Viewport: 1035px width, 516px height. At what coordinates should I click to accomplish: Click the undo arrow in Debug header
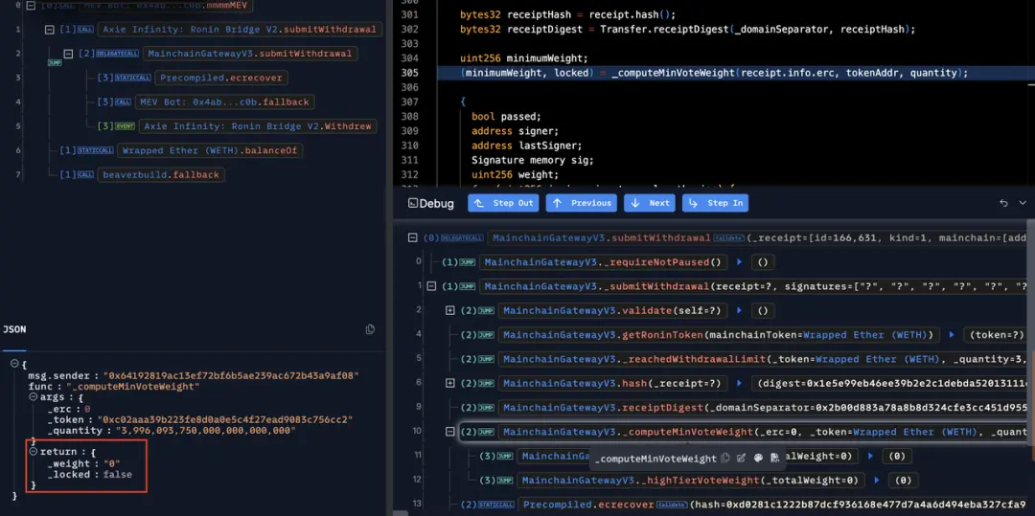[x=1003, y=203]
